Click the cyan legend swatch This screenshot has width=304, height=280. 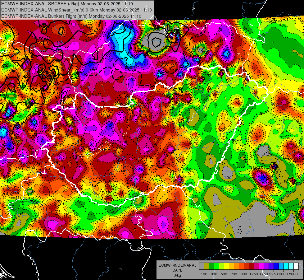(x=286, y=266)
